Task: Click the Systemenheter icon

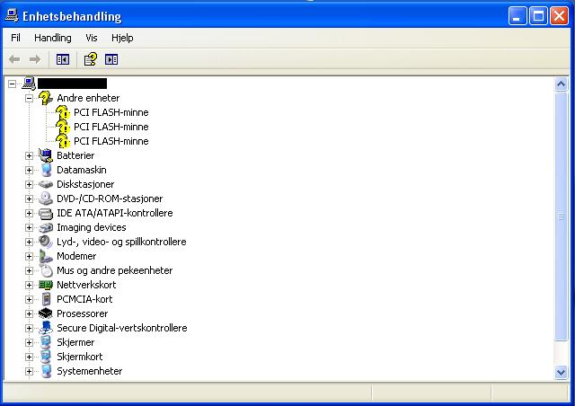Action: pyautogui.click(x=46, y=371)
